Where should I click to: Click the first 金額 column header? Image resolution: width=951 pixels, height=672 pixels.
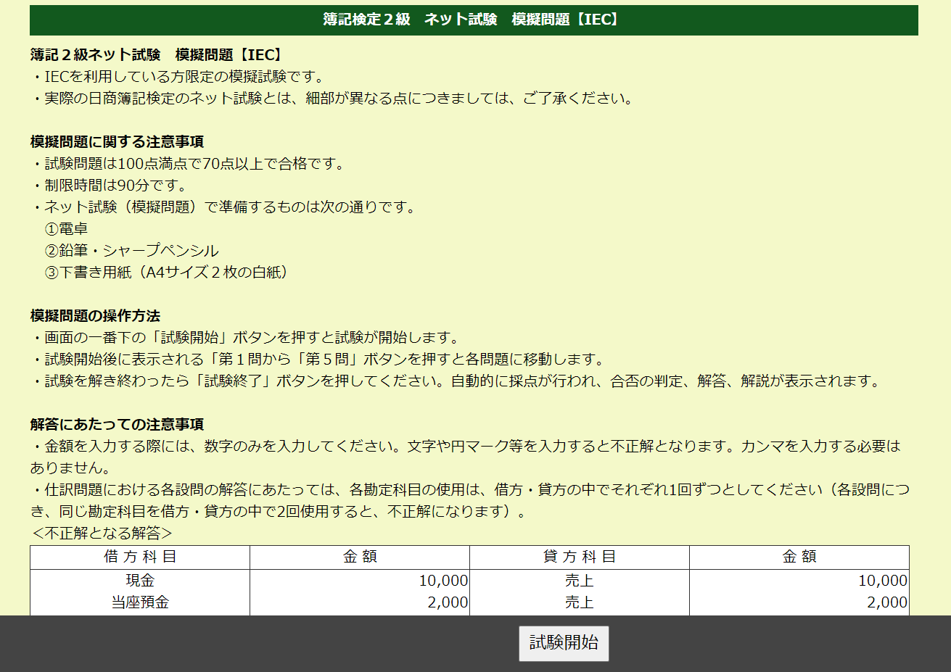tap(360, 557)
